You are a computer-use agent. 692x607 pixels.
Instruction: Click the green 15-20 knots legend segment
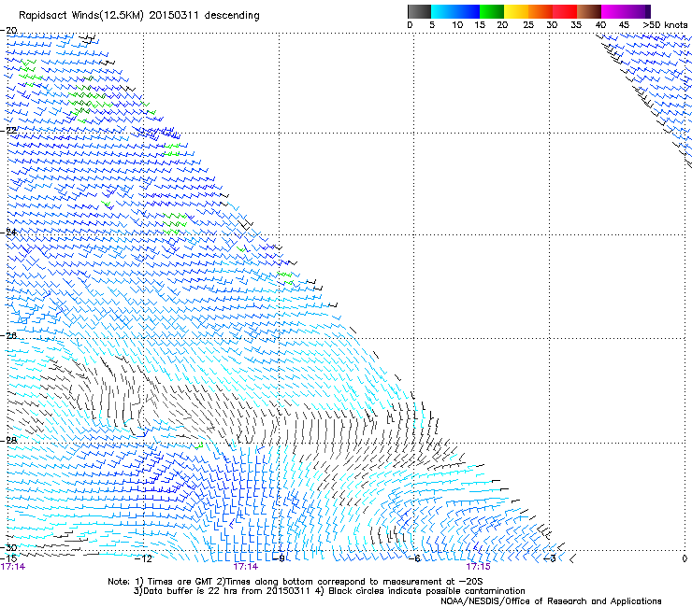tap(492, 11)
